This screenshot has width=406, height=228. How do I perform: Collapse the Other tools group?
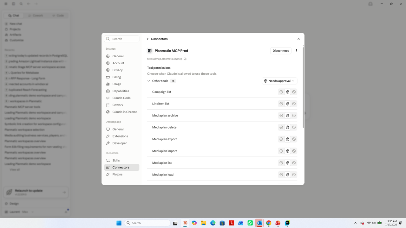148,81
